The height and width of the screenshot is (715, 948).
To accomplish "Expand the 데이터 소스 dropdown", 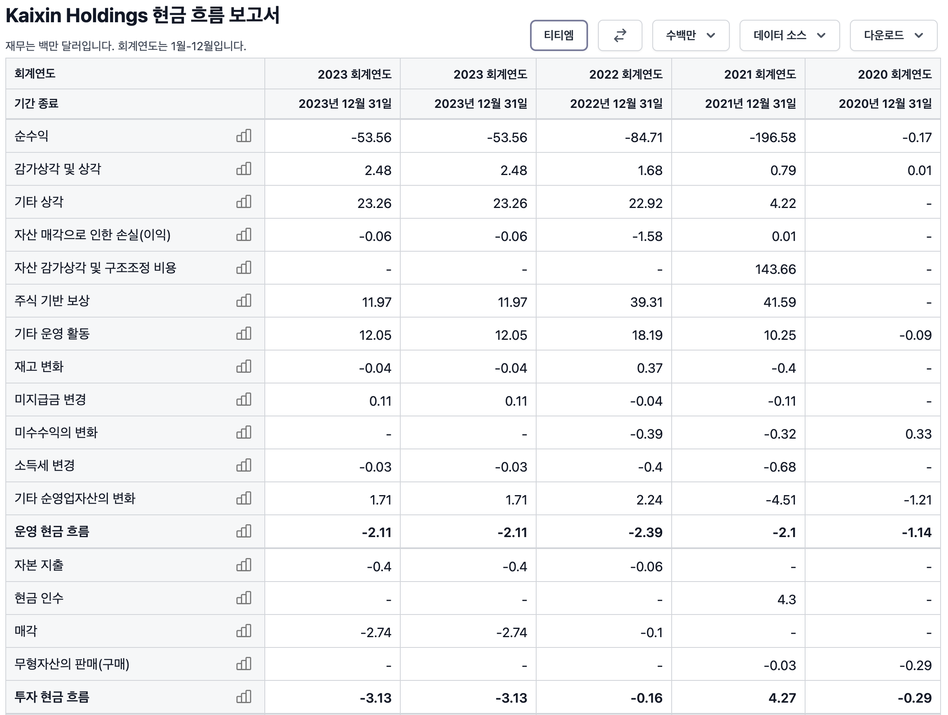I will (789, 35).
